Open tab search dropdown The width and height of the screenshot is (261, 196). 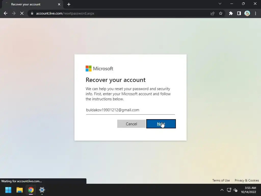[220, 4]
